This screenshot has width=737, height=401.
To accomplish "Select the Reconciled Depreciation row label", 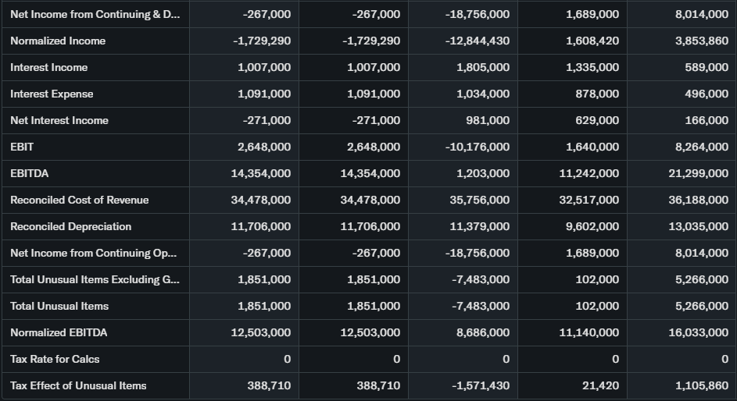I will pos(70,226).
